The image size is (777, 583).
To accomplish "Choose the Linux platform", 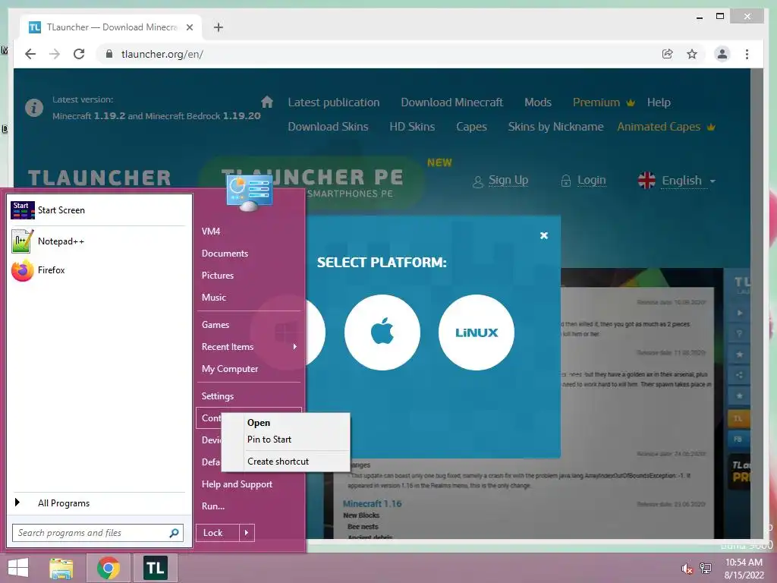I will (x=477, y=332).
